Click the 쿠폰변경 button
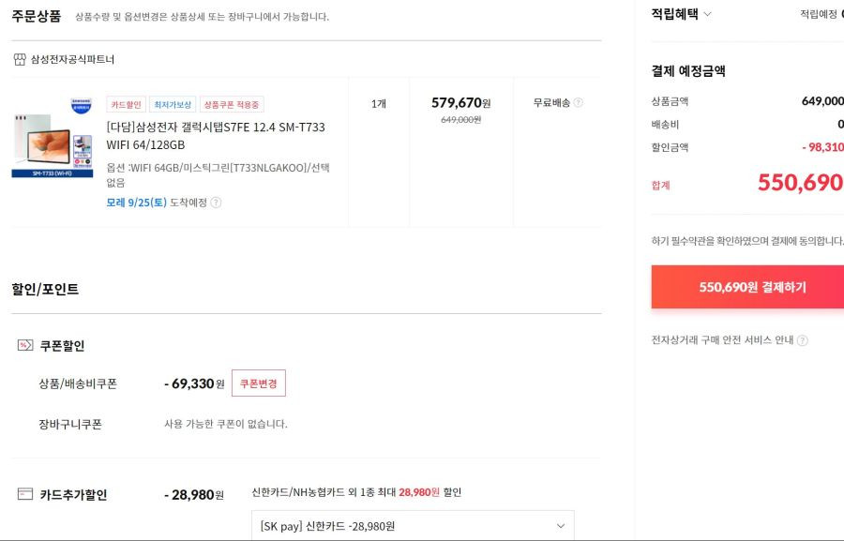 pos(259,383)
